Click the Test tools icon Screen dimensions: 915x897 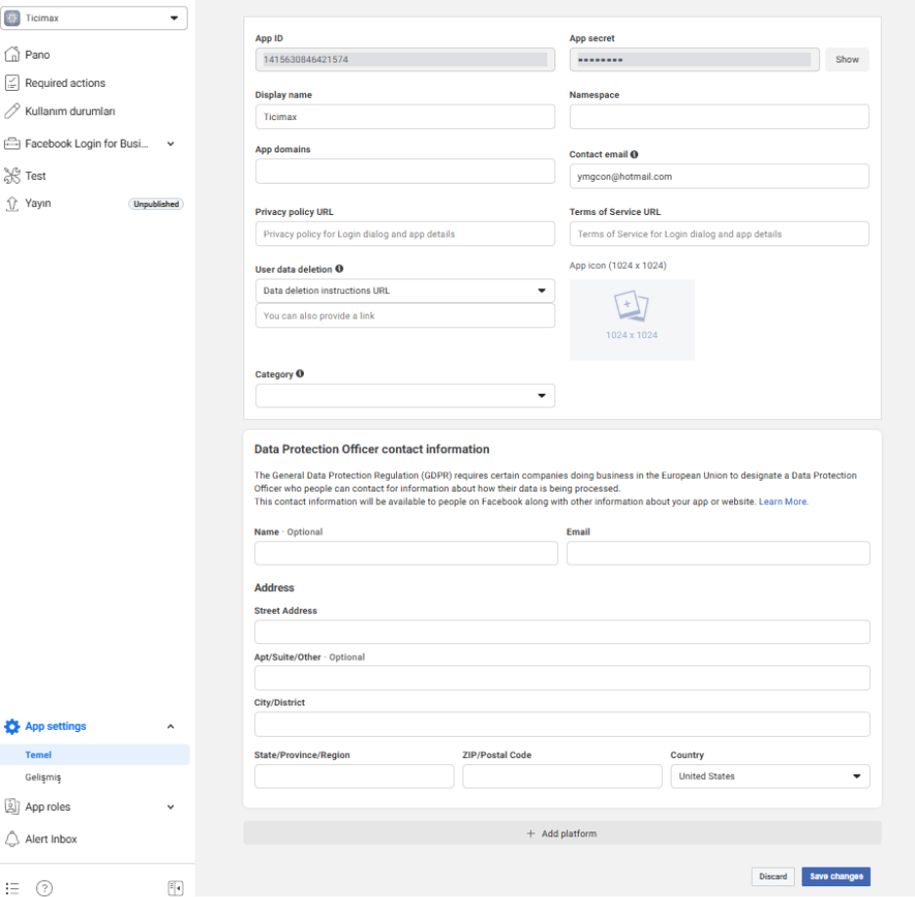pos(12,176)
